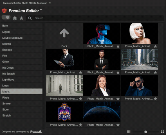Screen dimensions: 166x135
Task: Open the smiling businesswoman preset
Action: [102, 86]
